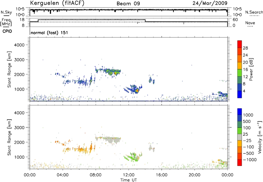Click the 'Nave' legend label
The image size is (263, 182).
pyautogui.click(x=250, y=23)
